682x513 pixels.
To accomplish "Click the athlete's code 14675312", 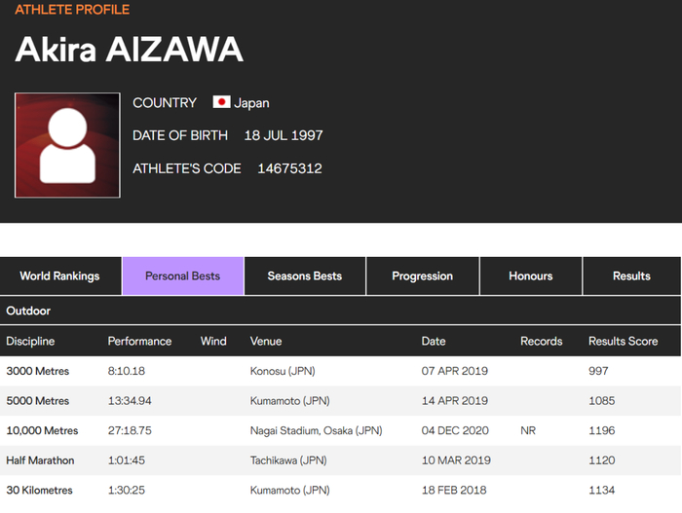I will 289,168.
